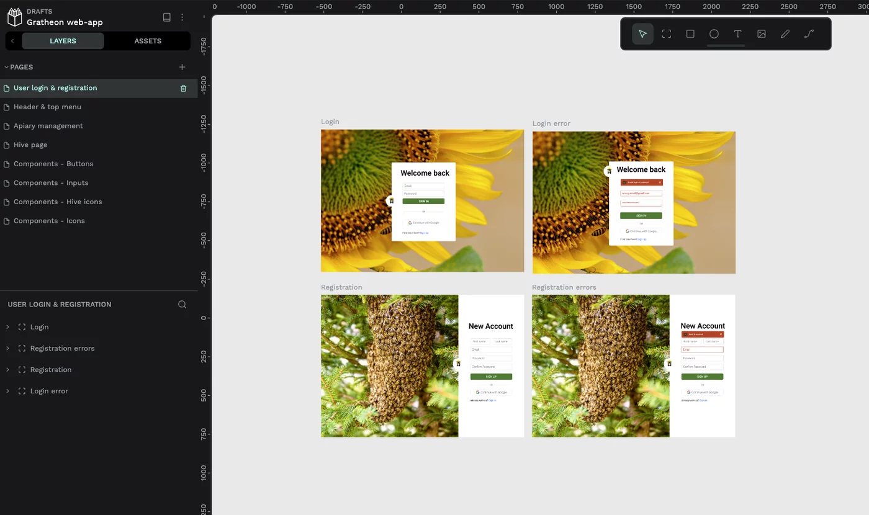869x515 pixels.
Task: Search layers with magnifier icon
Action: pyautogui.click(x=182, y=305)
